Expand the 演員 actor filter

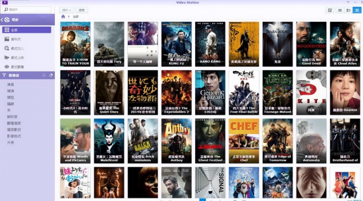point(11,85)
